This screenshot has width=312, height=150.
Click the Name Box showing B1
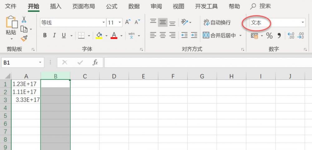pyautogui.click(x=23, y=62)
